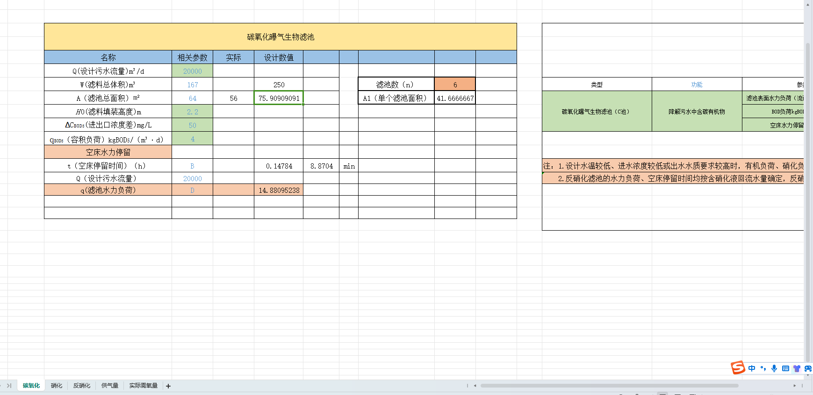
Task: Select the 类型 header in right table
Action: coord(597,85)
